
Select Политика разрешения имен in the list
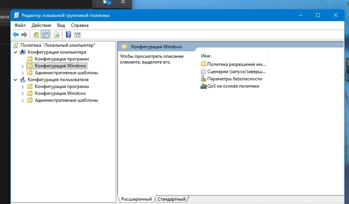[x=236, y=64]
